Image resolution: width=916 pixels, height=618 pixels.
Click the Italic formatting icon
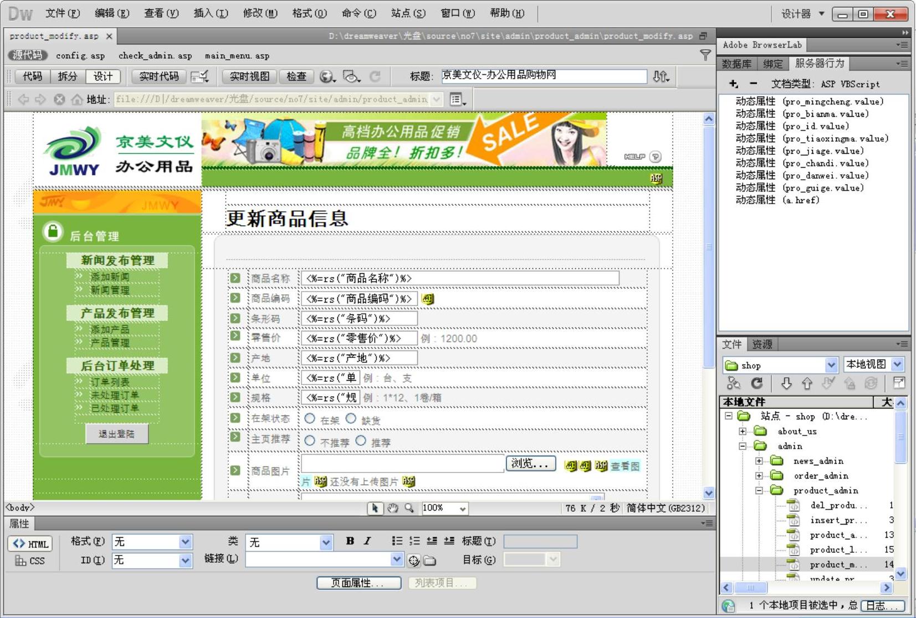coord(367,541)
